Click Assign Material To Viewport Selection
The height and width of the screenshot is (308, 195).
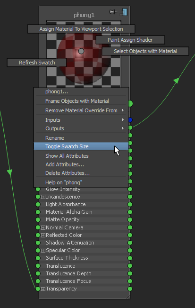point(81,29)
